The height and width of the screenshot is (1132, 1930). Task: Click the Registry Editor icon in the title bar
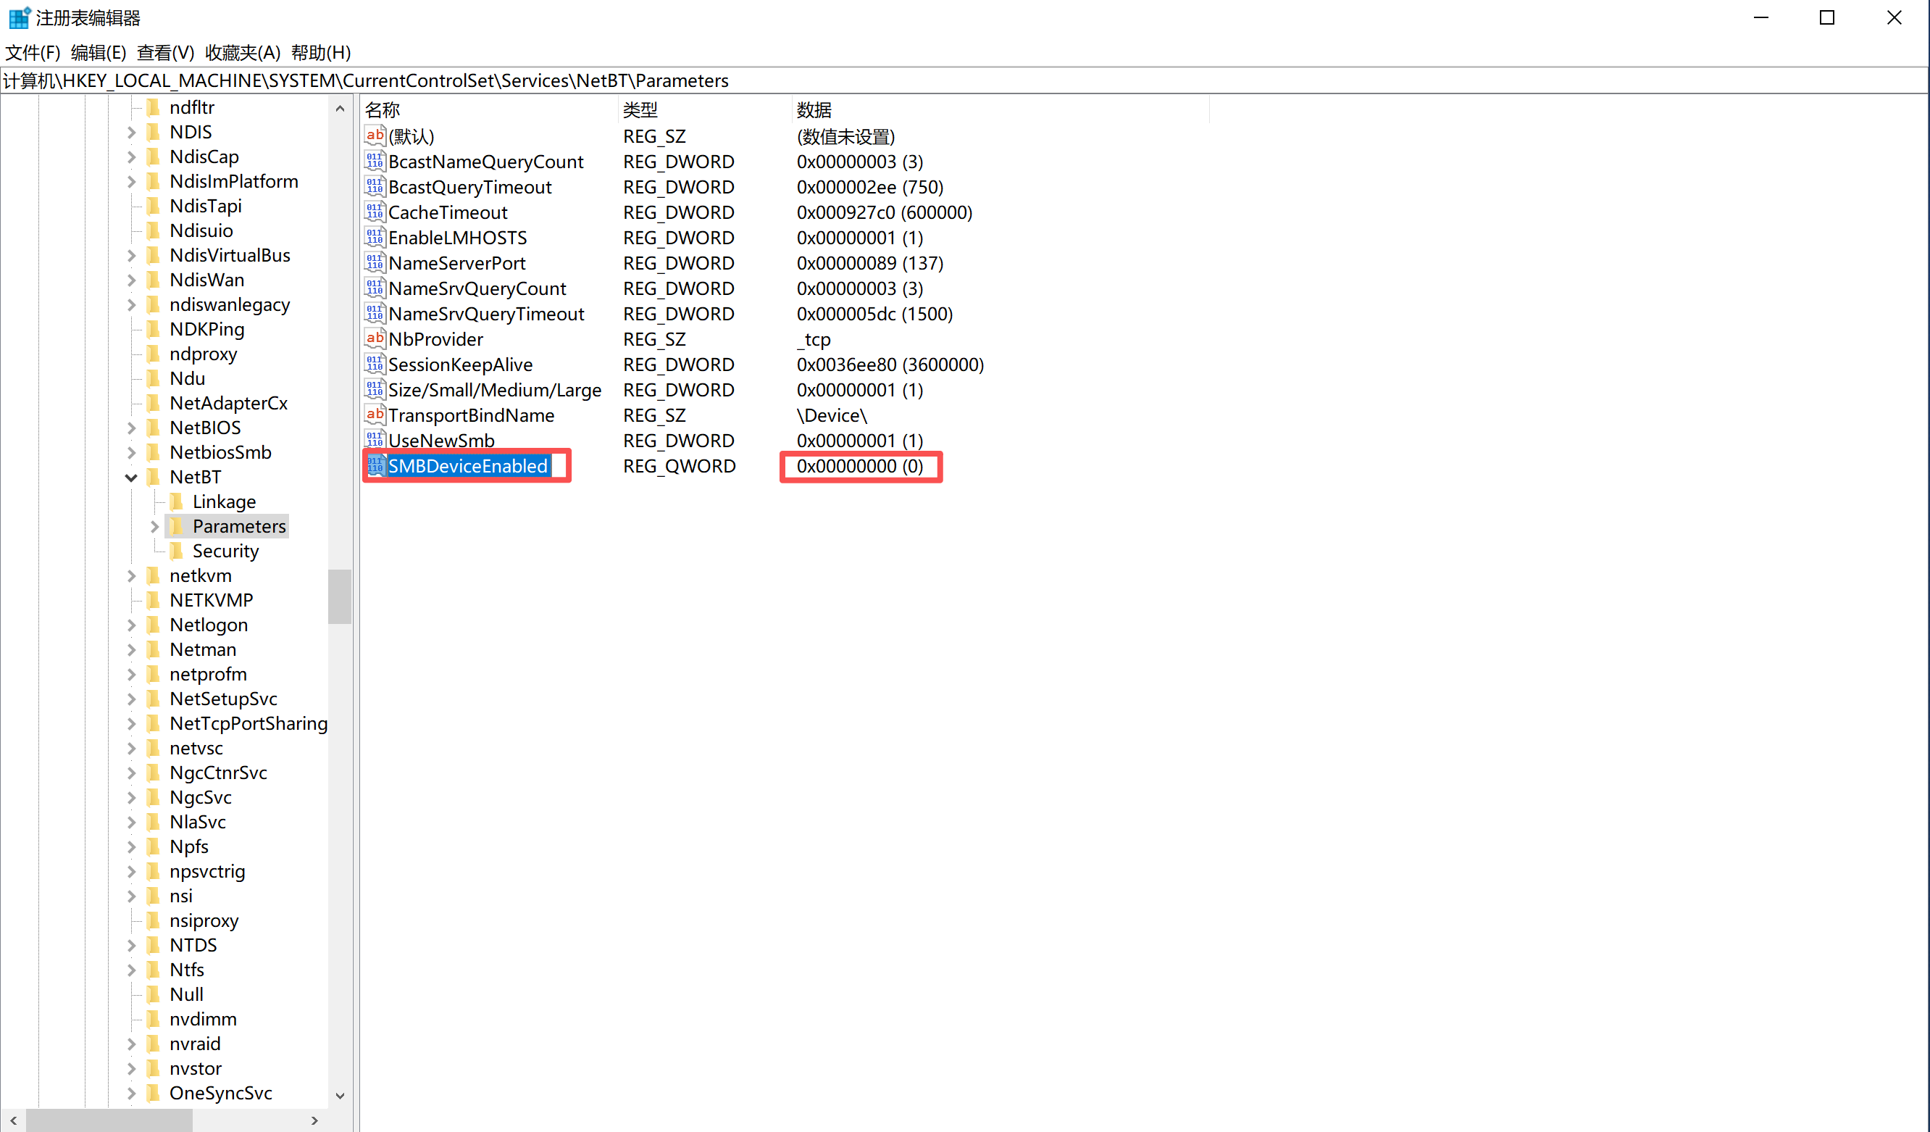[x=19, y=17]
